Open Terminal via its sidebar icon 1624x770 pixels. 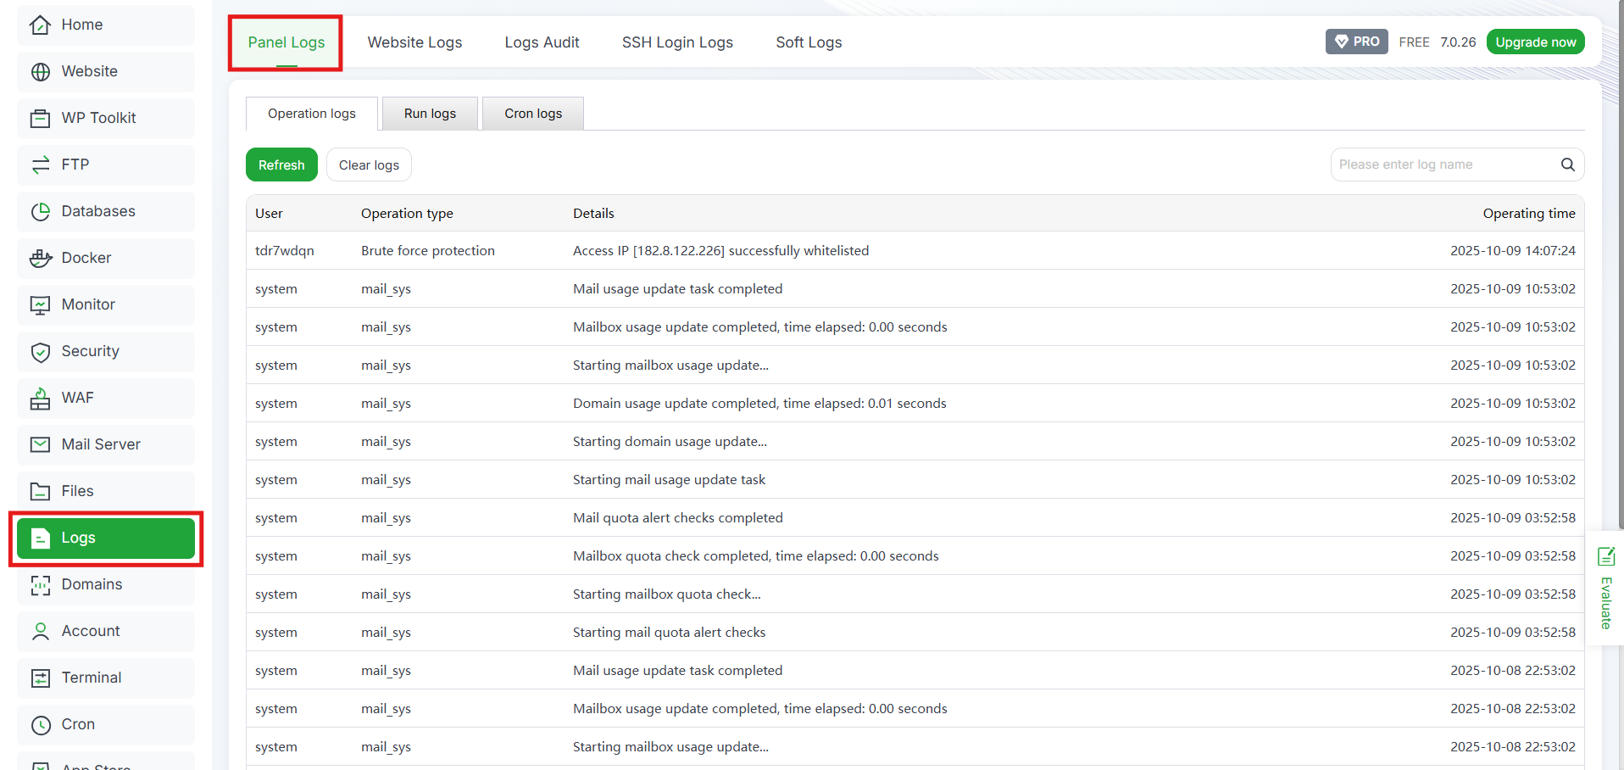click(40, 678)
